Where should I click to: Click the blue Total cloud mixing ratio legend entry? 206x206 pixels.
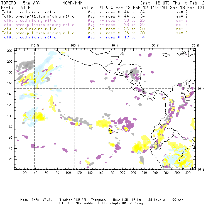[x=29, y=37]
